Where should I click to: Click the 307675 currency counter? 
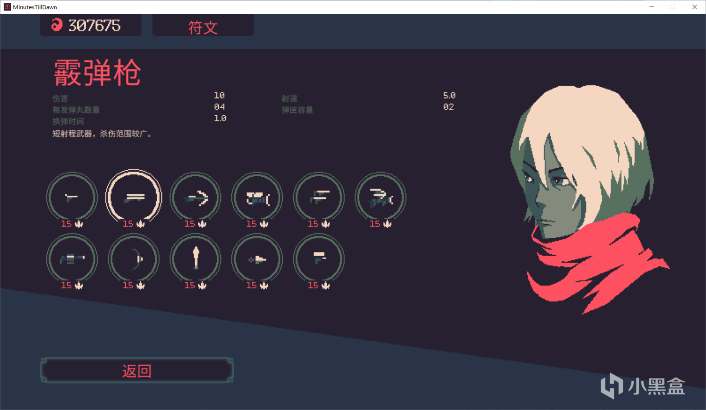[x=94, y=26]
